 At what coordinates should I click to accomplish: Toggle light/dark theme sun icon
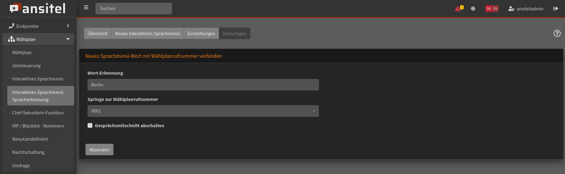tap(473, 9)
